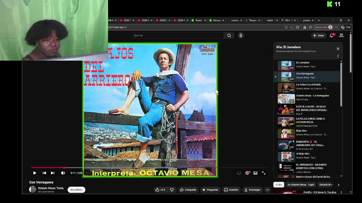362x203 pixels.
Task: Save video with Guardar button
Action: [231, 190]
